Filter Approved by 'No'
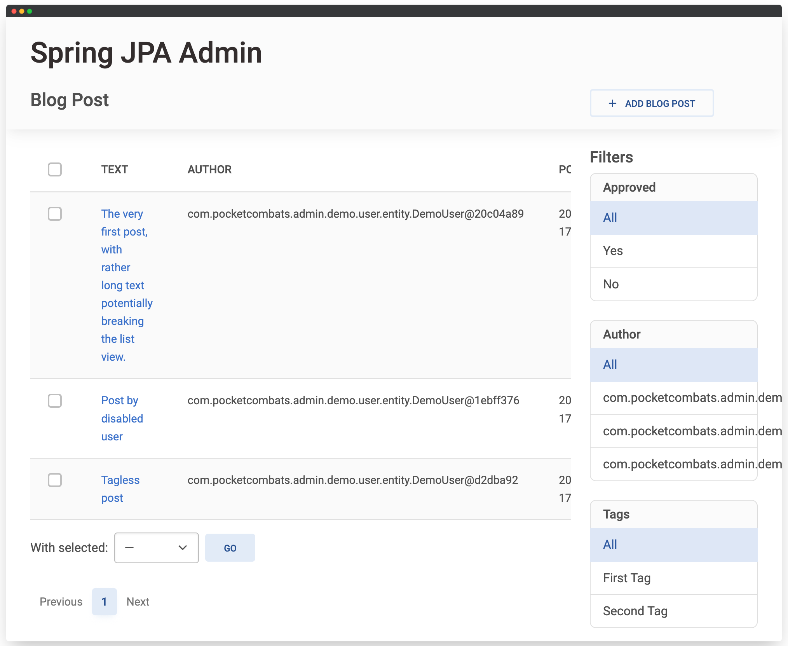This screenshot has height=646, width=788. click(673, 284)
